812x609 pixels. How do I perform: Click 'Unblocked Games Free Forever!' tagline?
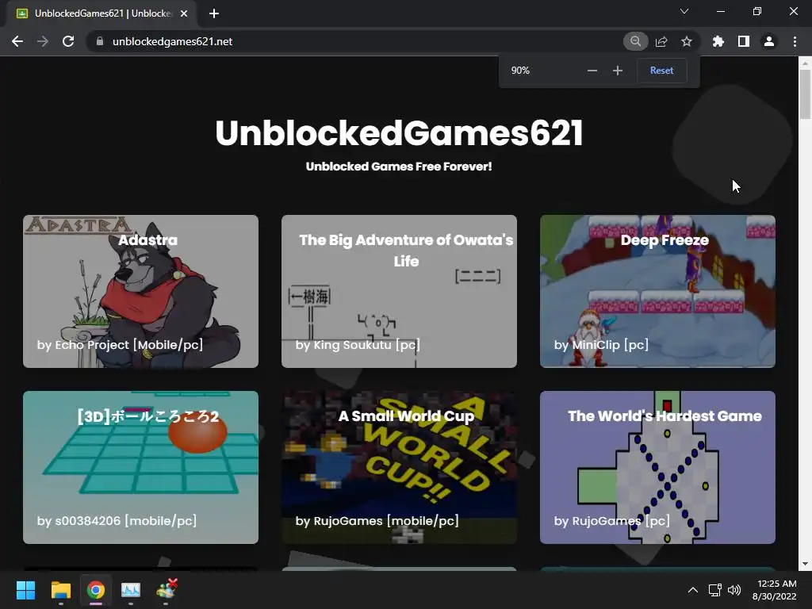pos(399,167)
